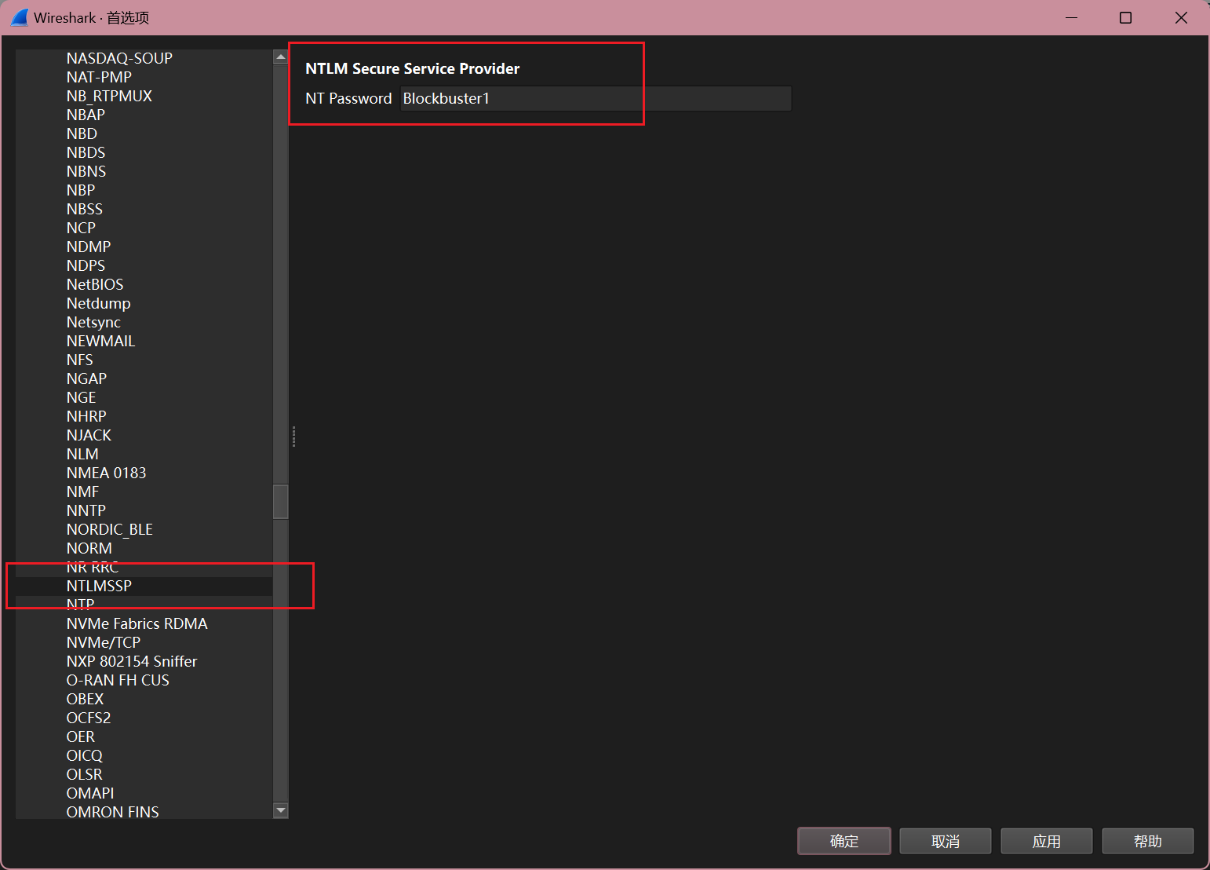Click the Wireshark shark fin icon

(20, 17)
